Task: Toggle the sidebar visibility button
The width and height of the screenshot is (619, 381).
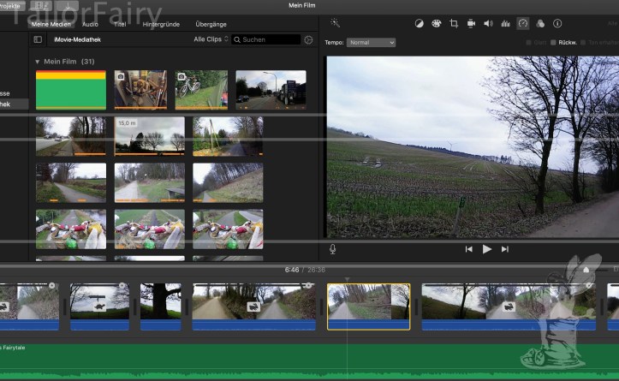Action: pos(38,39)
